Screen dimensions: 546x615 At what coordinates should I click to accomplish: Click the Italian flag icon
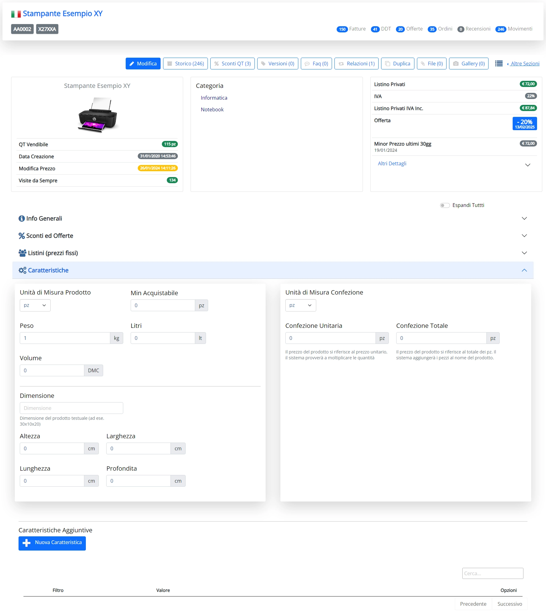point(16,14)
